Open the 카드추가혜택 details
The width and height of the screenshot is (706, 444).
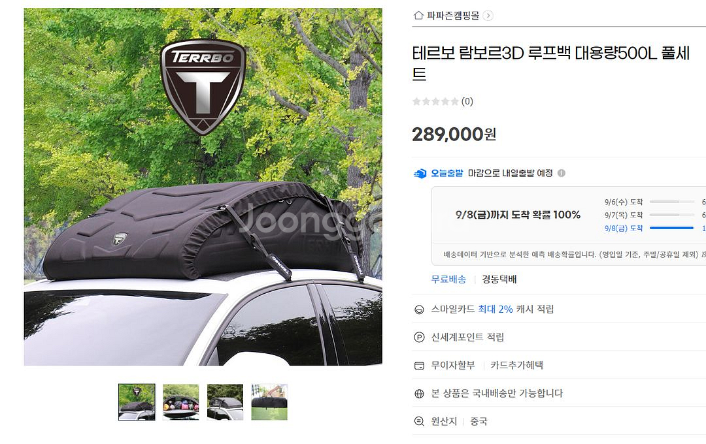tap(516, 365)
